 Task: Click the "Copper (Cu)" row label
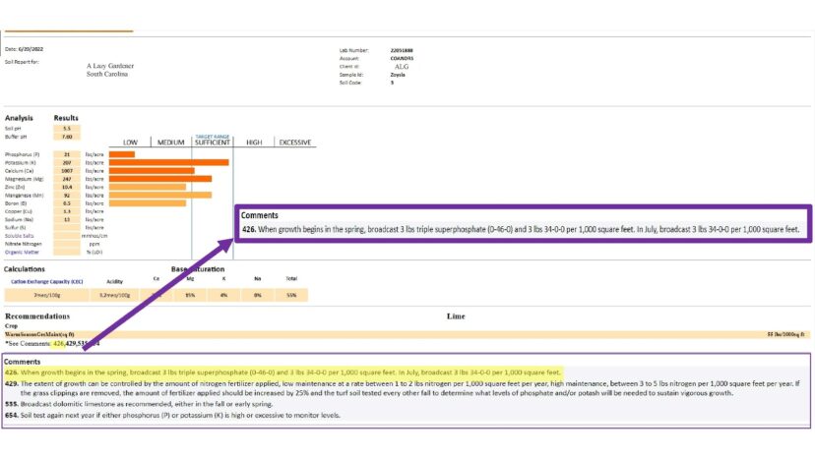[x=18, y=211]
